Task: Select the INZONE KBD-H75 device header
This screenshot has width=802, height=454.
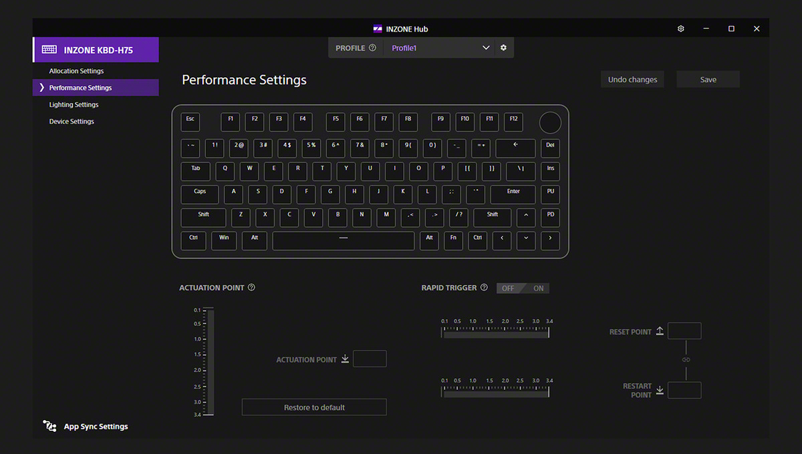Action: click(96, 49)
